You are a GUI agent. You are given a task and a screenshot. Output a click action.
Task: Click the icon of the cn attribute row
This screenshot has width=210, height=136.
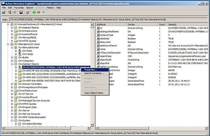(x=98, y=28)
